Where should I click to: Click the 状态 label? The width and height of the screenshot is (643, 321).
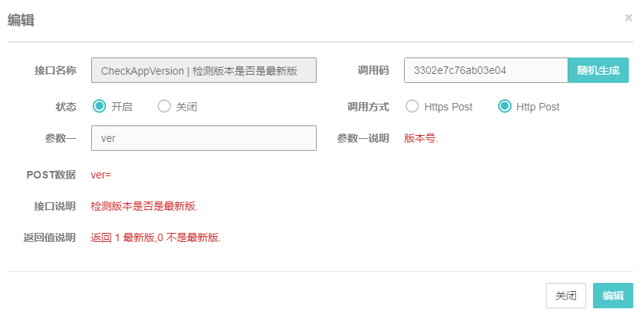[66, 107]
